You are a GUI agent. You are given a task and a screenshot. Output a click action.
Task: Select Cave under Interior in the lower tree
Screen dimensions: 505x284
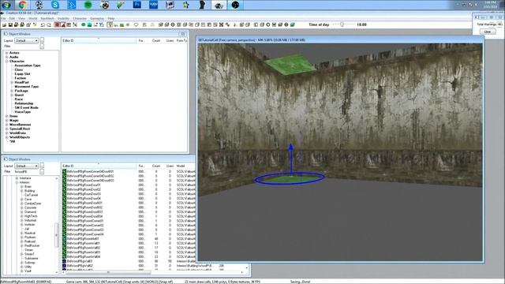point(28,200)
